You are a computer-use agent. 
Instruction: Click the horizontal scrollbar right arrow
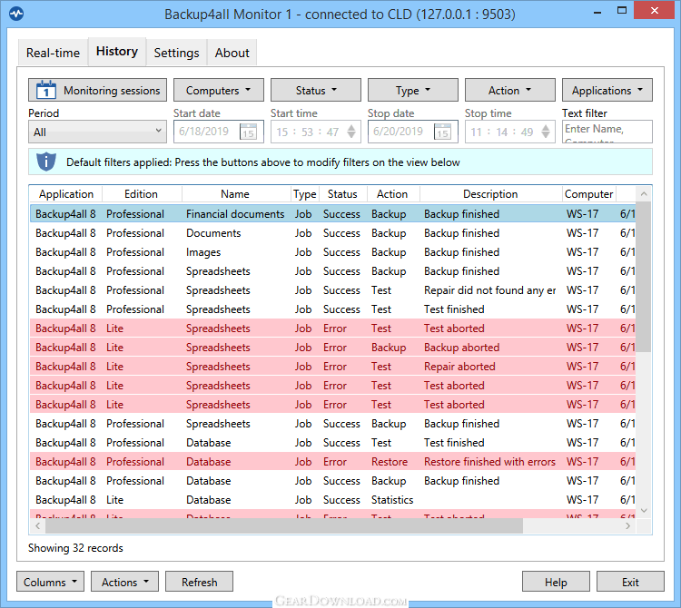tap(628, 526)
